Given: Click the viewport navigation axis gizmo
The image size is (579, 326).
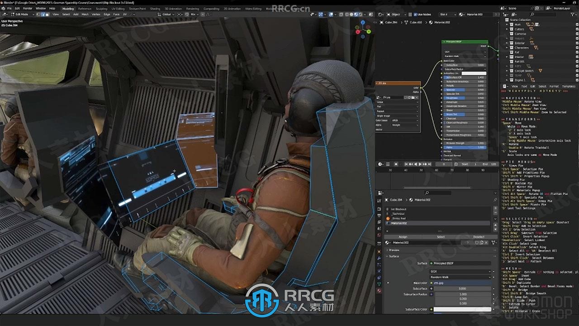Looking at the screenshot, I should (363, 29).
